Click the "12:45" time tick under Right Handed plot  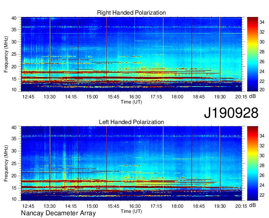pyautogui.click(x=28, y=97)
